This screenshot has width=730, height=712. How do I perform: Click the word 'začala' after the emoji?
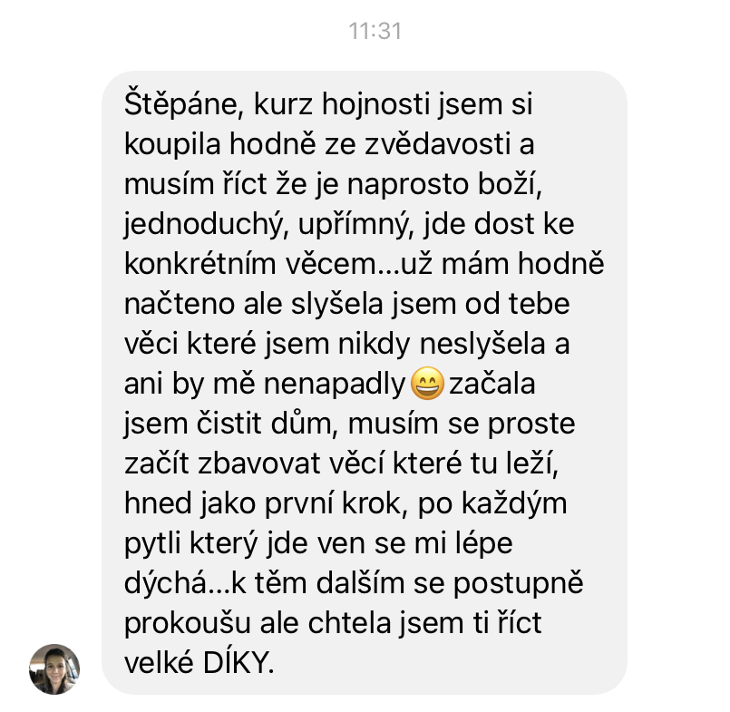(492, 385)
